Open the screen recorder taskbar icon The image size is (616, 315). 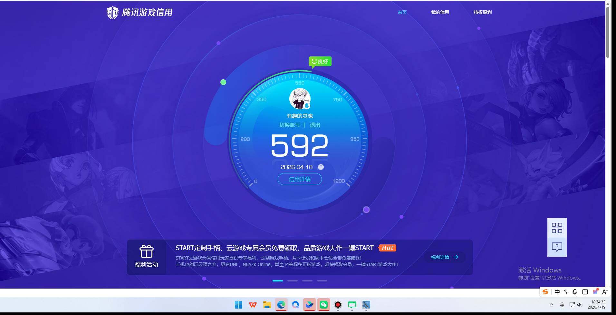pyautogui.click(x=338, y=305)
